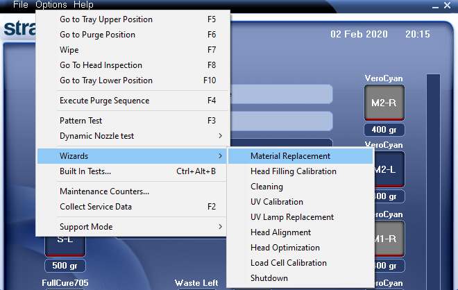Open the File menu
The height and width of the screenshot is (290, 458).
pyautogui.click(x=20, y=5)
